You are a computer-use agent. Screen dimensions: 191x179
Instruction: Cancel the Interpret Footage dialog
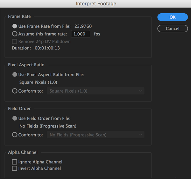(173, 29)
